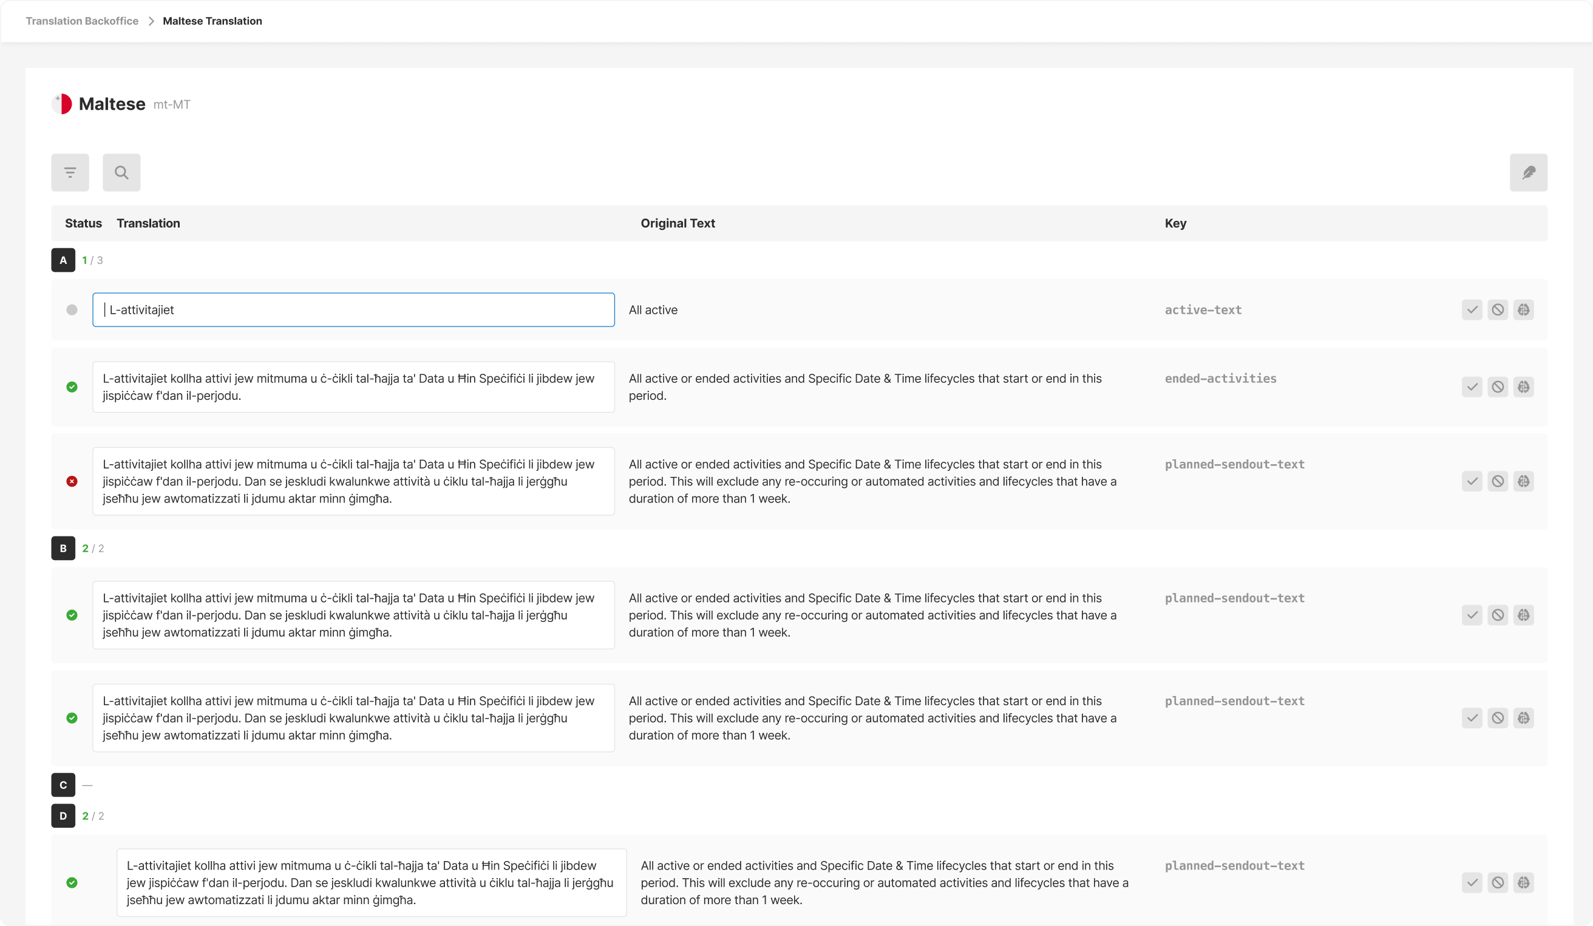Collapse section D of translations
Viewport: 1593px width, 926px height.
click(63, 816)
